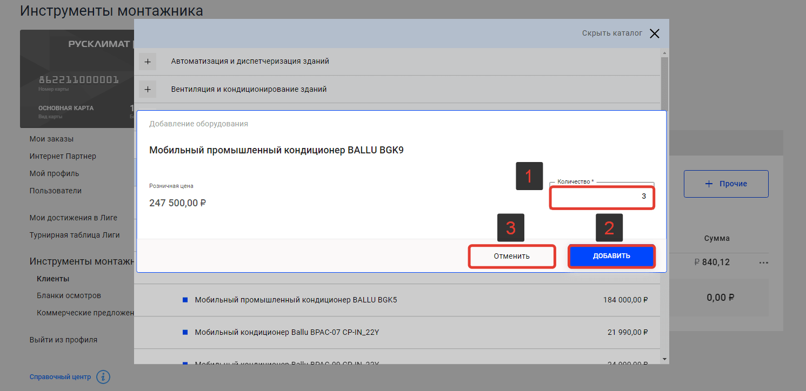The image size is (806, 391).
Task: Open Мои достижения в Лиге
Action: [x=74, y=218]
